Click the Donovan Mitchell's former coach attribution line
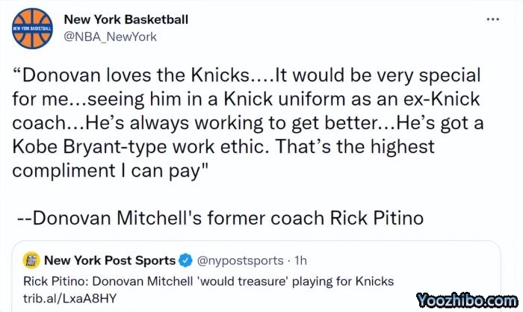The image size is (523, 312). click(x=220, y=218)
